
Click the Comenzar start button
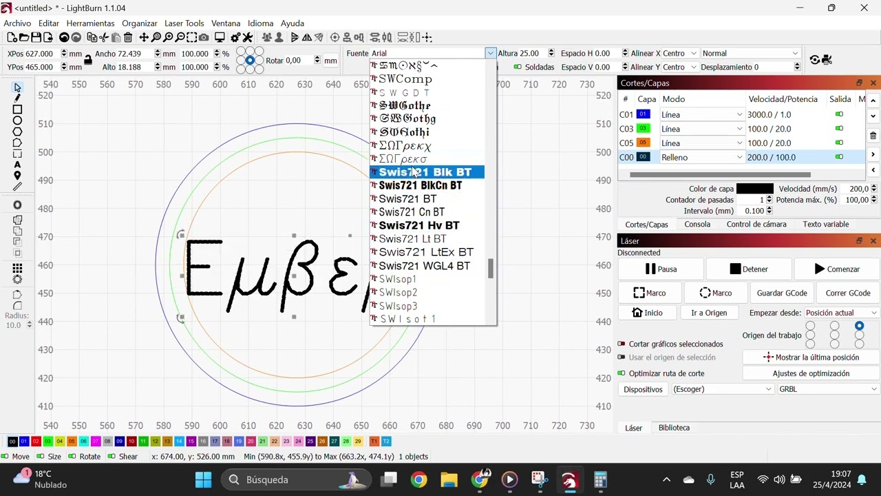tap(836, 269)
